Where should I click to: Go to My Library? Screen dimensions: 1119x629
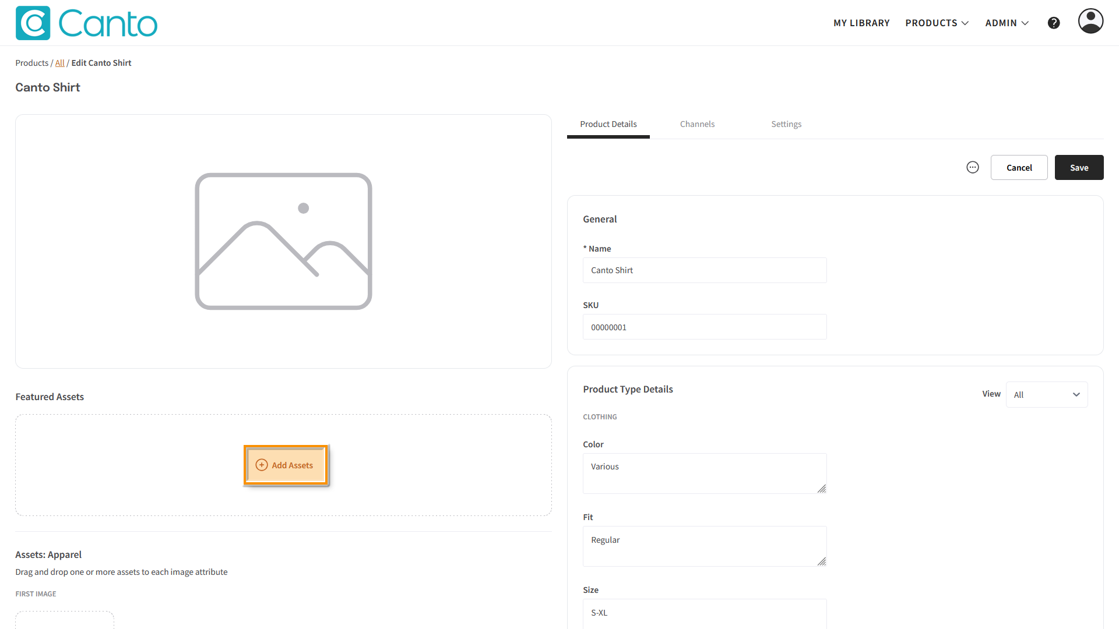[861, 23]
